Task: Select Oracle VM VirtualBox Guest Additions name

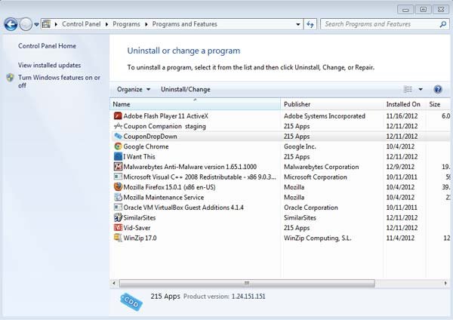Action: pos(183,208)
